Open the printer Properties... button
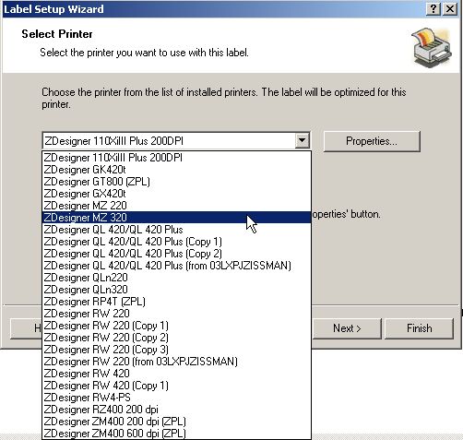463x440 pixels. pos(372,141)
